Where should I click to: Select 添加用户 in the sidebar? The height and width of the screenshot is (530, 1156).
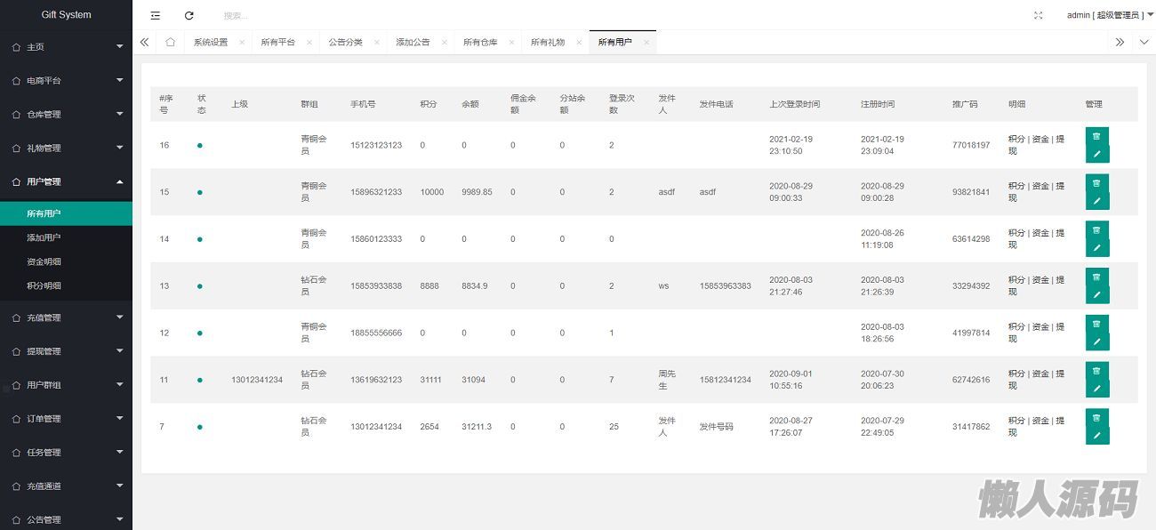click(44, 237)
